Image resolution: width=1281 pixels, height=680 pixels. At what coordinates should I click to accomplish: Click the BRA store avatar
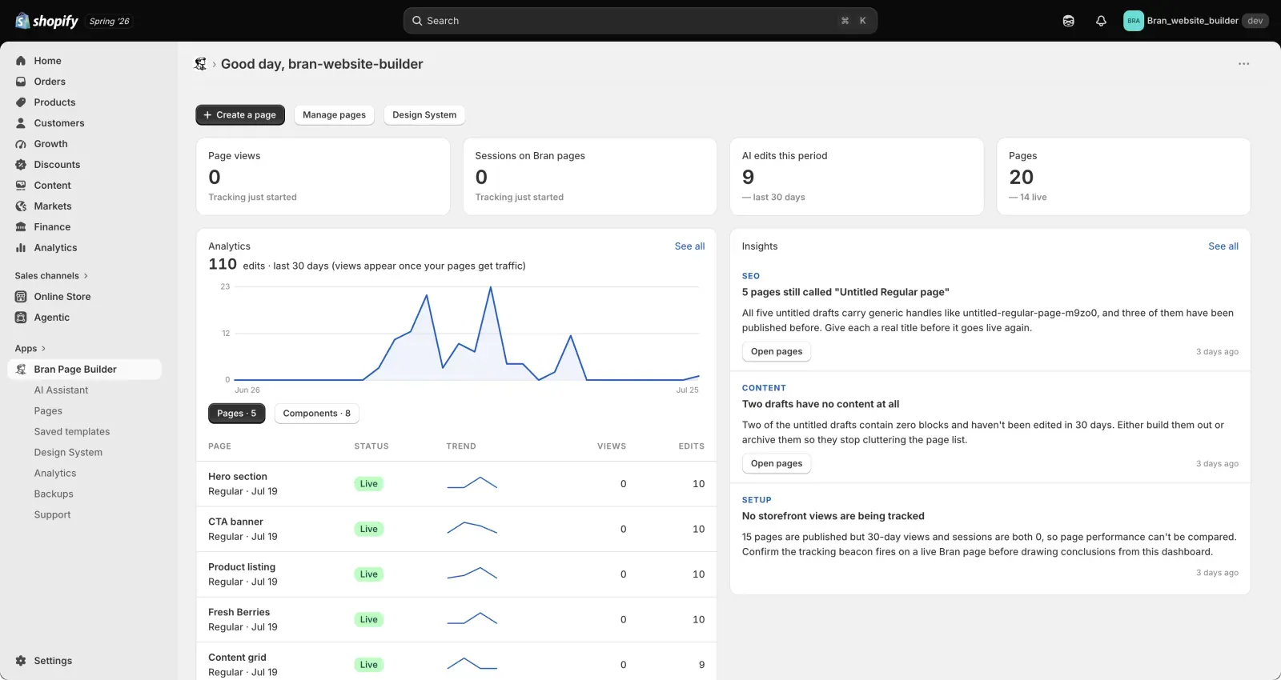point(1134,21)
